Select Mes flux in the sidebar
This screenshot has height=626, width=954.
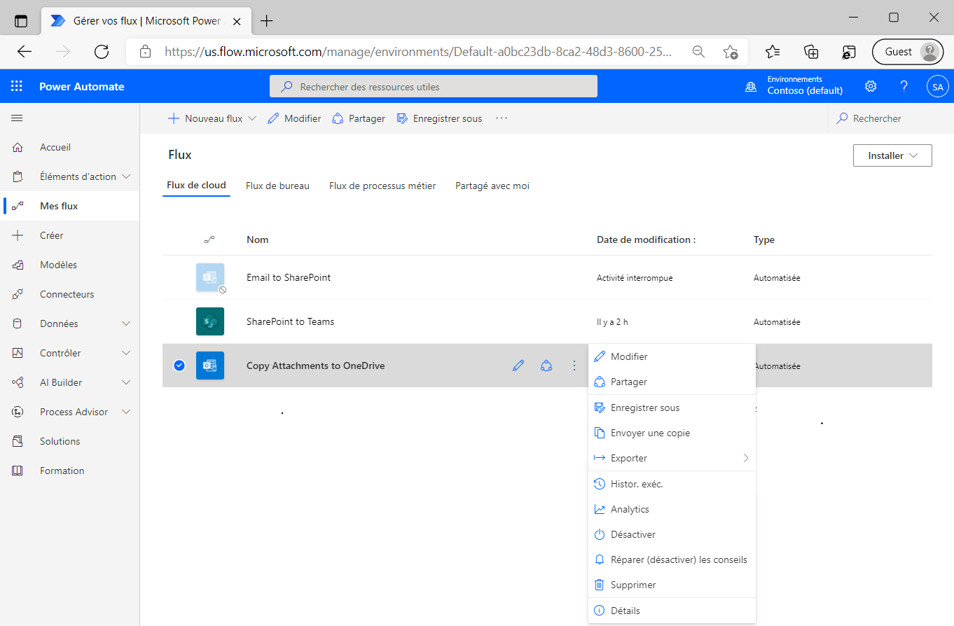coord(59,206)
